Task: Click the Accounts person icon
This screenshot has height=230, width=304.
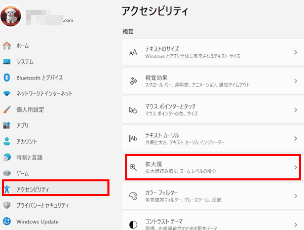Action: click(x=7, y=141)
